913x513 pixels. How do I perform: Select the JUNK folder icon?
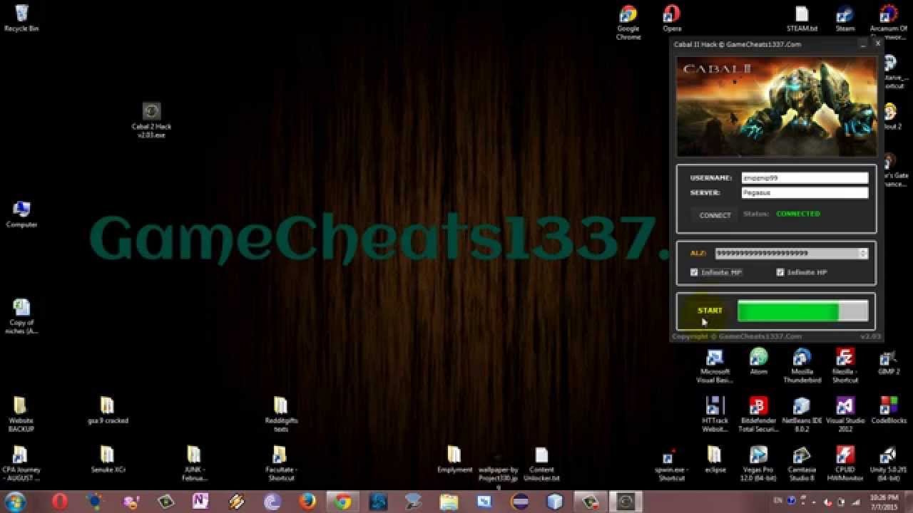point(194,464)
